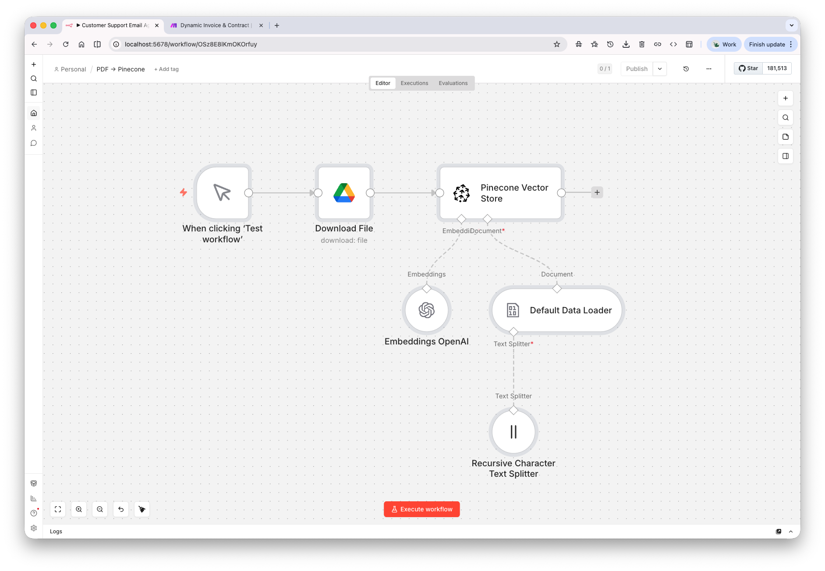Click Add tag next to workflow name
The height and width of the screenshot is (571, 825).
pyautogui.click(x=166, y=69)
